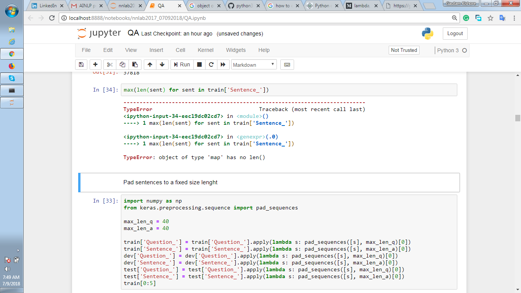
Task: Open the Cell menu
Action: [180, 50]
